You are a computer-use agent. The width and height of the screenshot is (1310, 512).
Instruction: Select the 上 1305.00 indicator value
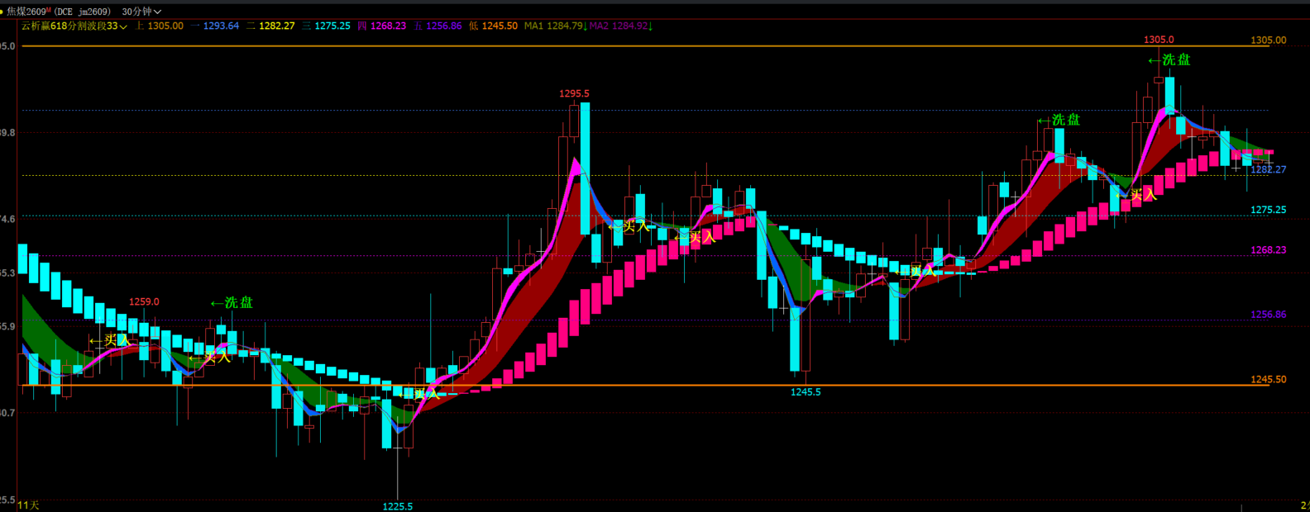pos(160,26)
